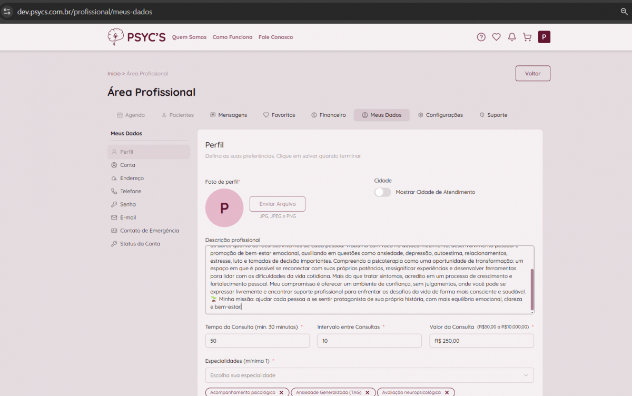632x396 pixels.
Task: Click the user avatar P in header
Action: coord(544,37)
